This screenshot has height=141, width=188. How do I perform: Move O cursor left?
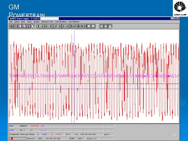tap(66, 26)
